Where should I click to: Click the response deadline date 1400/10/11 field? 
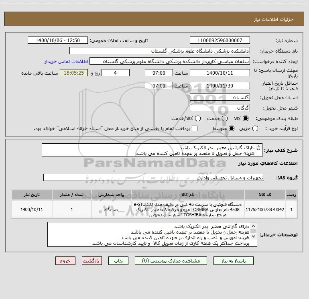220,73
